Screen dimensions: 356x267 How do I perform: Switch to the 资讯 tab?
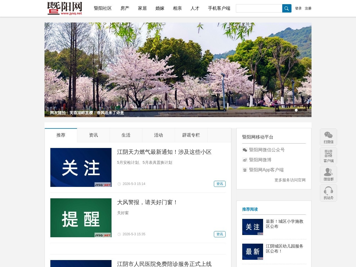pos(93,135)
